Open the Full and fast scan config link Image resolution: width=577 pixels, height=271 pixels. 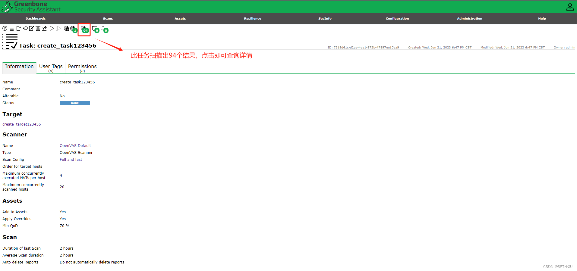(71, 159)
